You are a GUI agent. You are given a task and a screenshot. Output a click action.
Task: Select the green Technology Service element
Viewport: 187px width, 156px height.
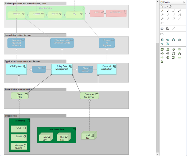pos(179,58)
